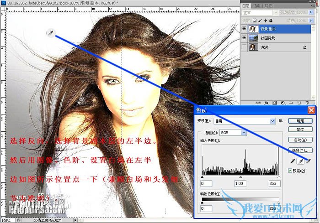Click the lock image pixels brush icon

260,21
